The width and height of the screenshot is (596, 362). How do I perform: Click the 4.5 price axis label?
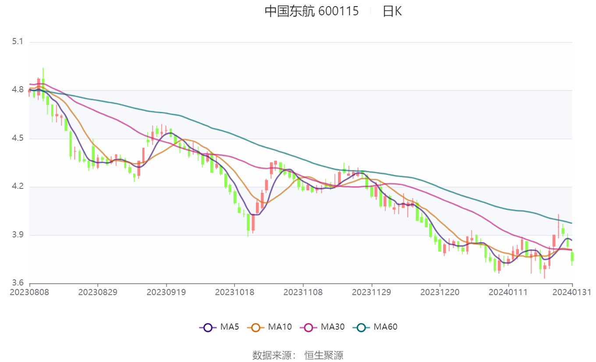tap(18, 139)
